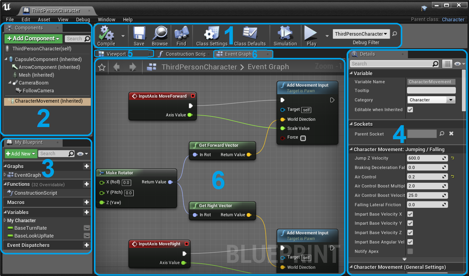The width and height of the screenshot is (469, 276).
Task: Open the Debug Filter dropdown
Action: tap(361, 33)
